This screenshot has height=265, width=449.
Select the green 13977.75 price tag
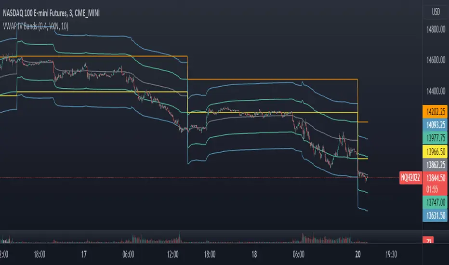tap(435, 138)
